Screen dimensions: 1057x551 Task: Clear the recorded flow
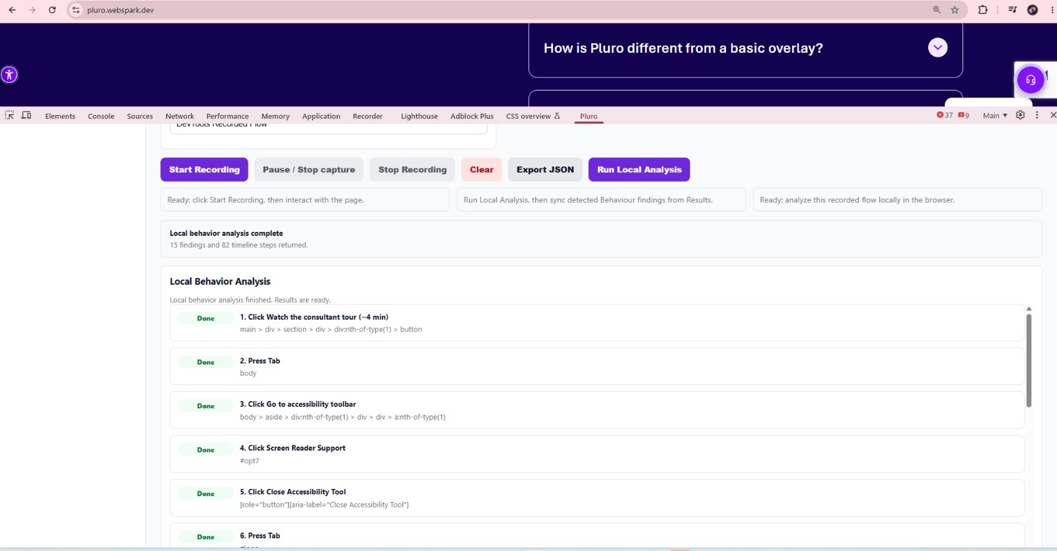[482, 169]
